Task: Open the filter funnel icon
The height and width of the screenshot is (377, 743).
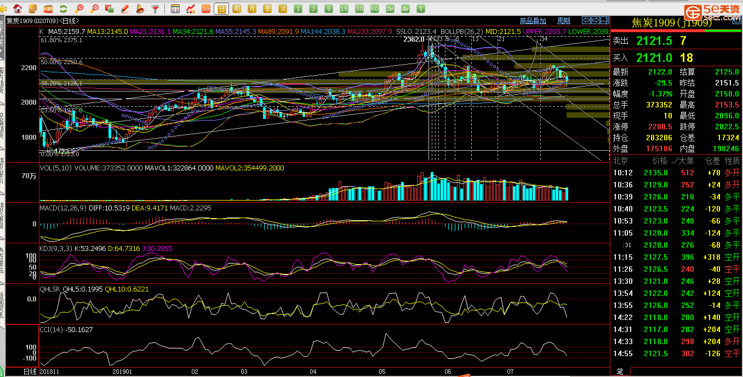Action: pos(156,9)
